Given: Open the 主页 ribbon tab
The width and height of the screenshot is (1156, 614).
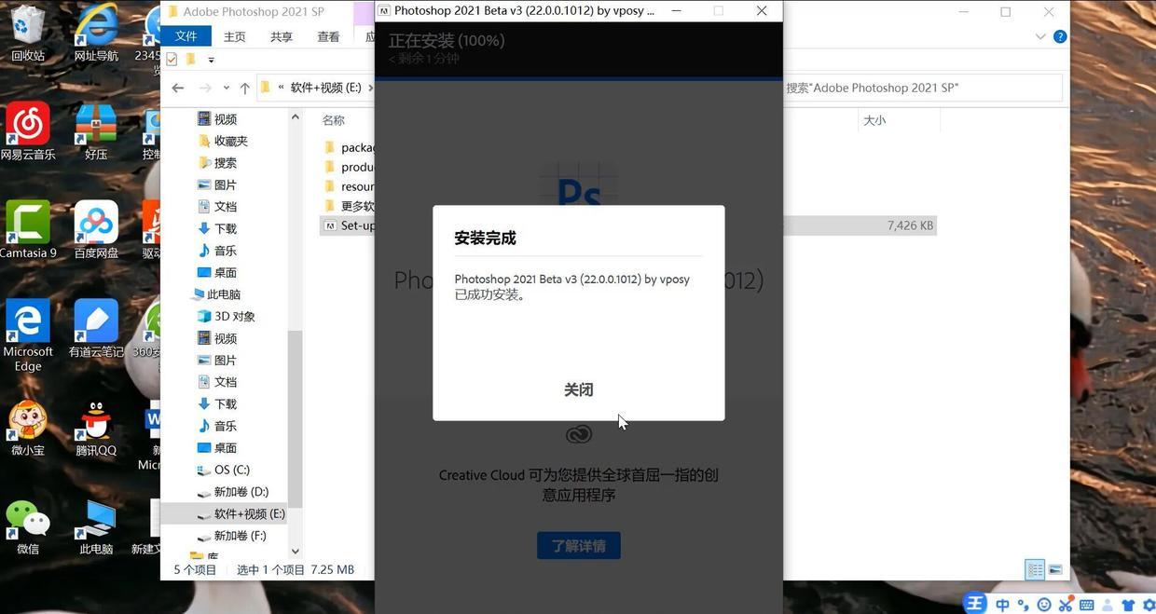Looking at the screenshot, I should tap(233, 36).
